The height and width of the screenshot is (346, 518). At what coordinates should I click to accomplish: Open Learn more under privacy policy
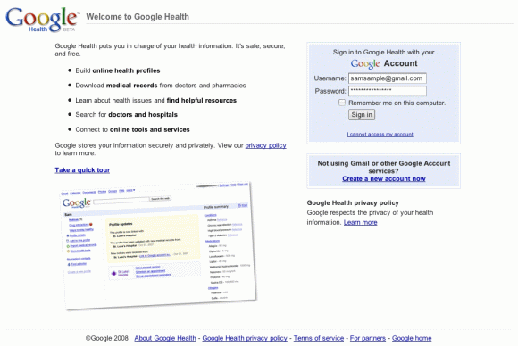(361, 222)
